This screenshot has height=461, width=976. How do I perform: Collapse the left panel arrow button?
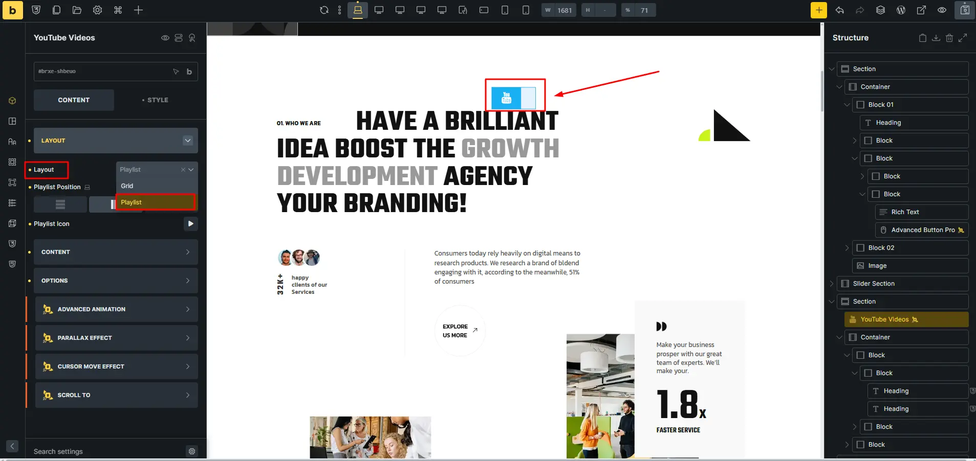click(x=12, y=446)
